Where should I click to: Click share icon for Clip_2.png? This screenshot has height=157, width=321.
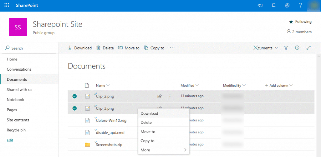pyautogui.click(x=160, y=96)
